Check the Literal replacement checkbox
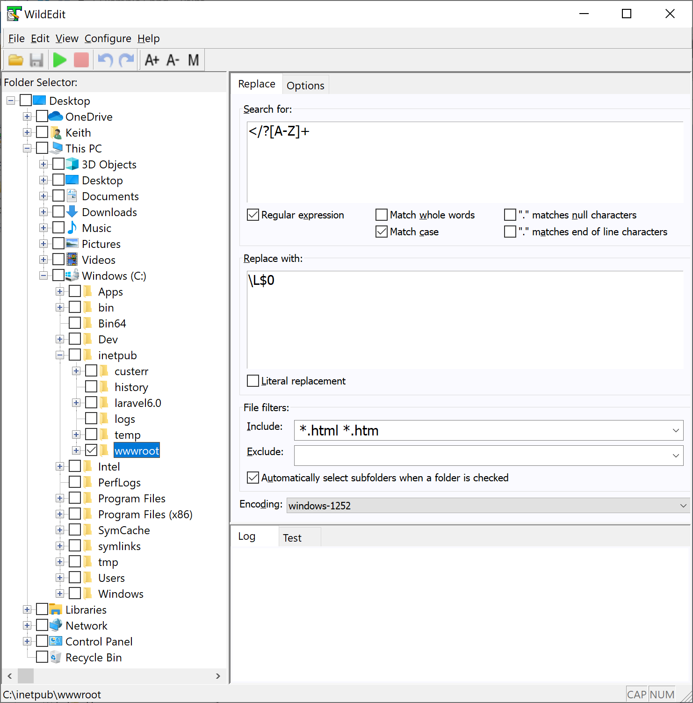This screenshot has height=703, width=693. (x=253, y=381)
